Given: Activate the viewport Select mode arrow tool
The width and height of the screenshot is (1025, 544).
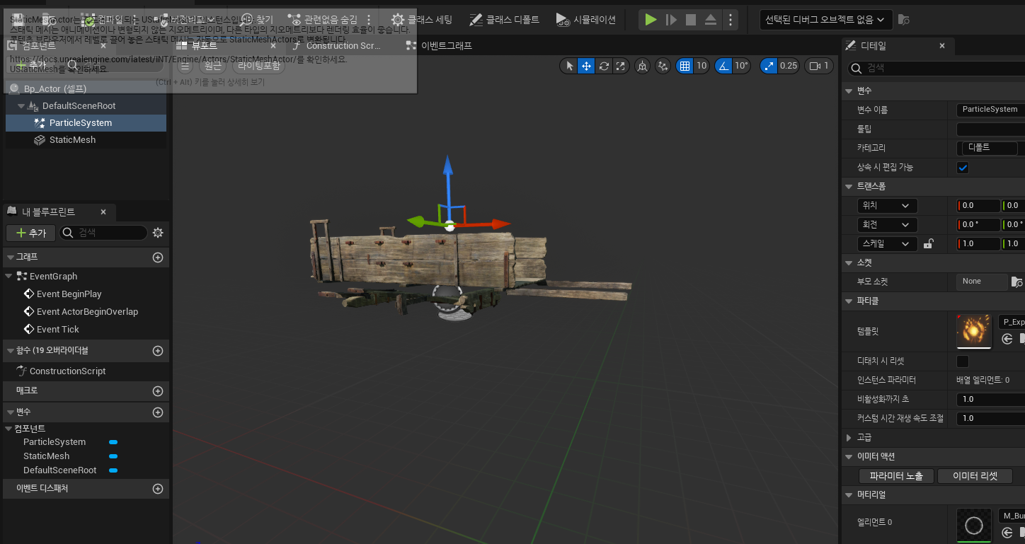Looking at the screenshot, I should point(570,66).
